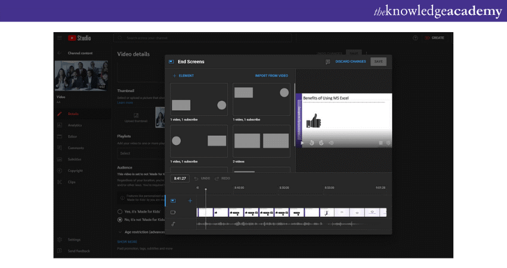Click Import From Video

pyautogui.click(x=271, y=76)
